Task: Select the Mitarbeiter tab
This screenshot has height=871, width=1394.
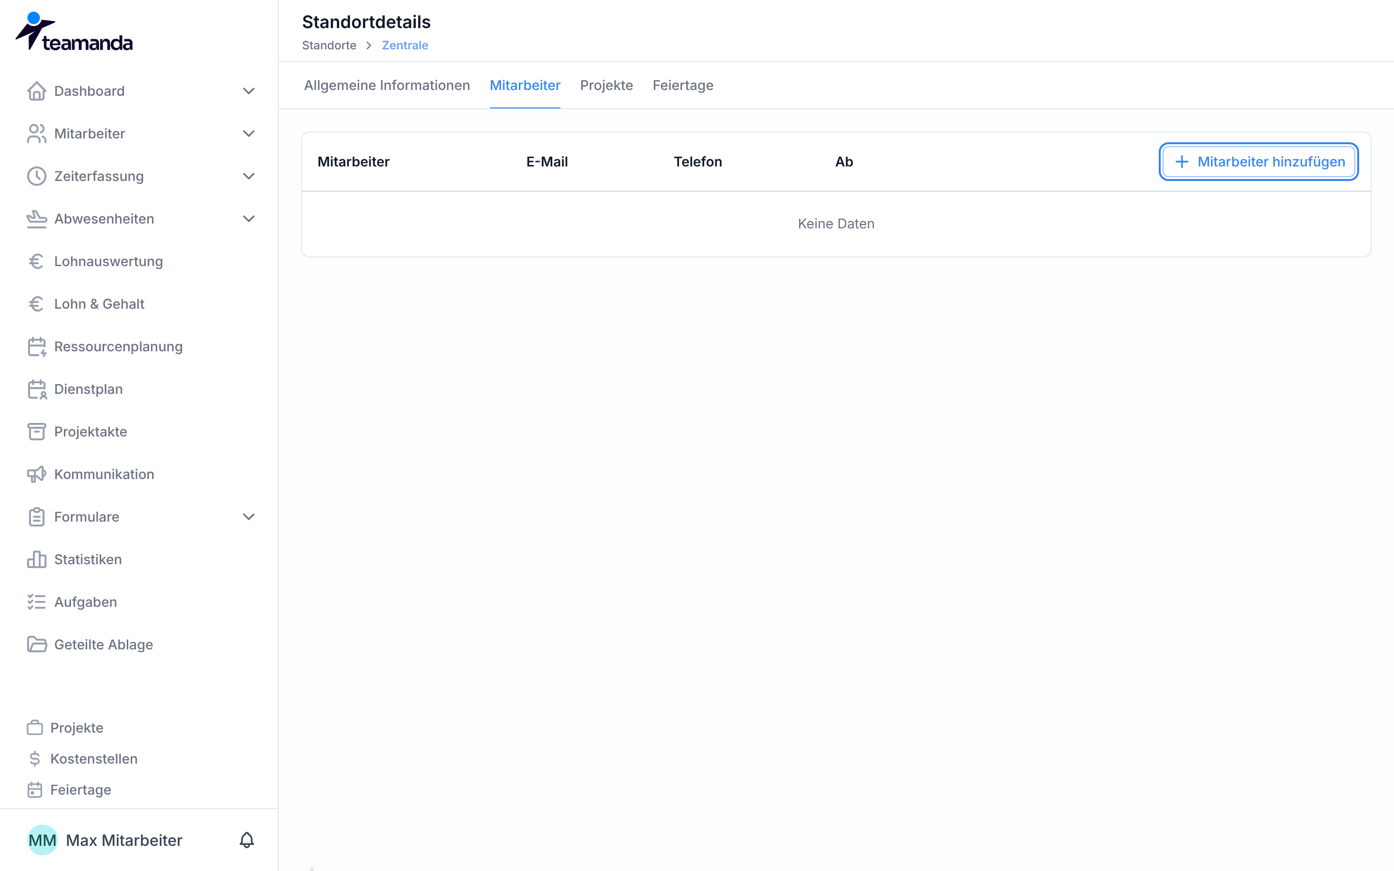Action: tap(525, 85)
